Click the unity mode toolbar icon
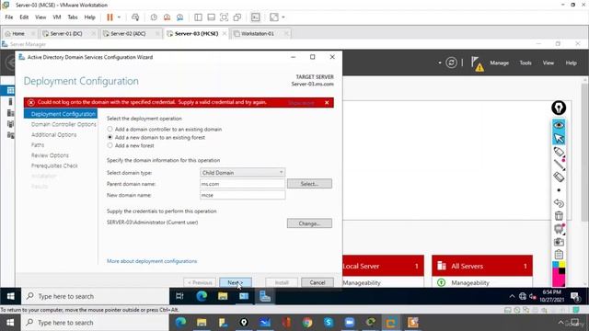589x331 pixels. tap(237, 17)
